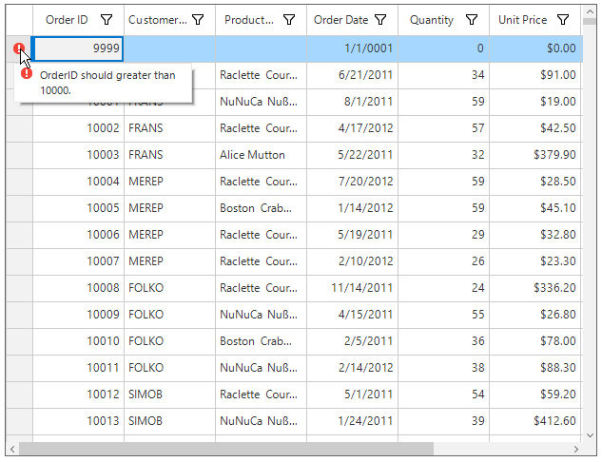Select the $379.90 unit price cell
The width and height of the screenshot is (602, 462).
[535, 155]
